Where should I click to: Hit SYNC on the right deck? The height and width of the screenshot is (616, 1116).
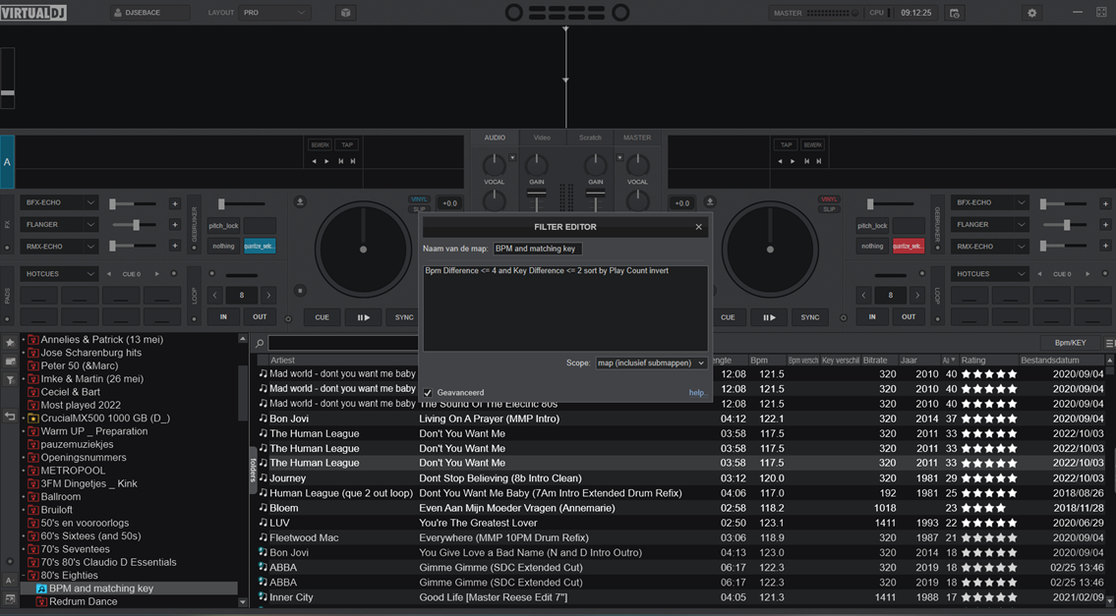810,317
